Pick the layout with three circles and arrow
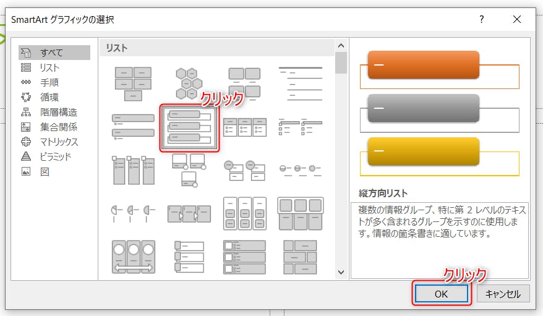The height and width of the screenshot is (316, 543). coord(133,256)
